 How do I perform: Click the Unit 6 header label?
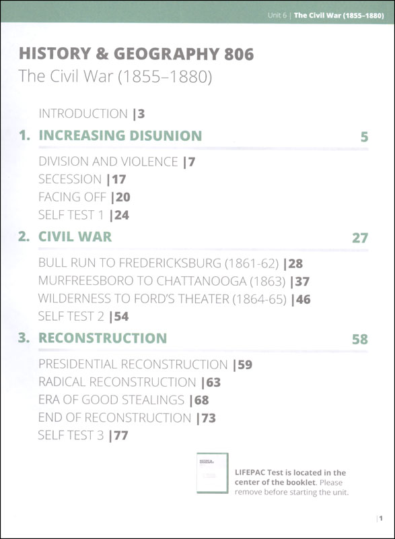[277, 15]
